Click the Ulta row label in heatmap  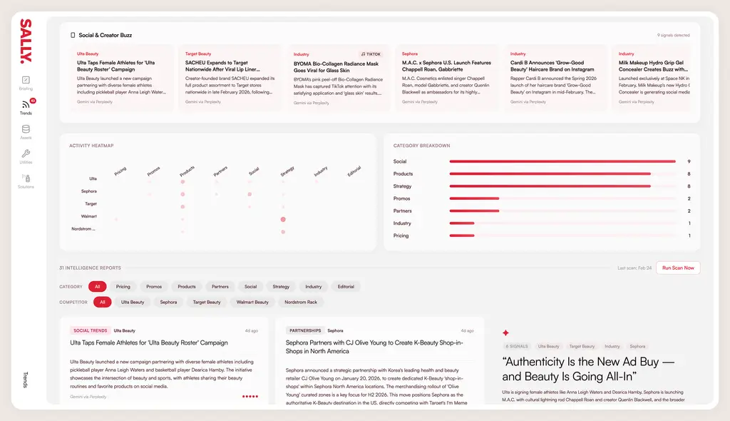pos(93,178)
